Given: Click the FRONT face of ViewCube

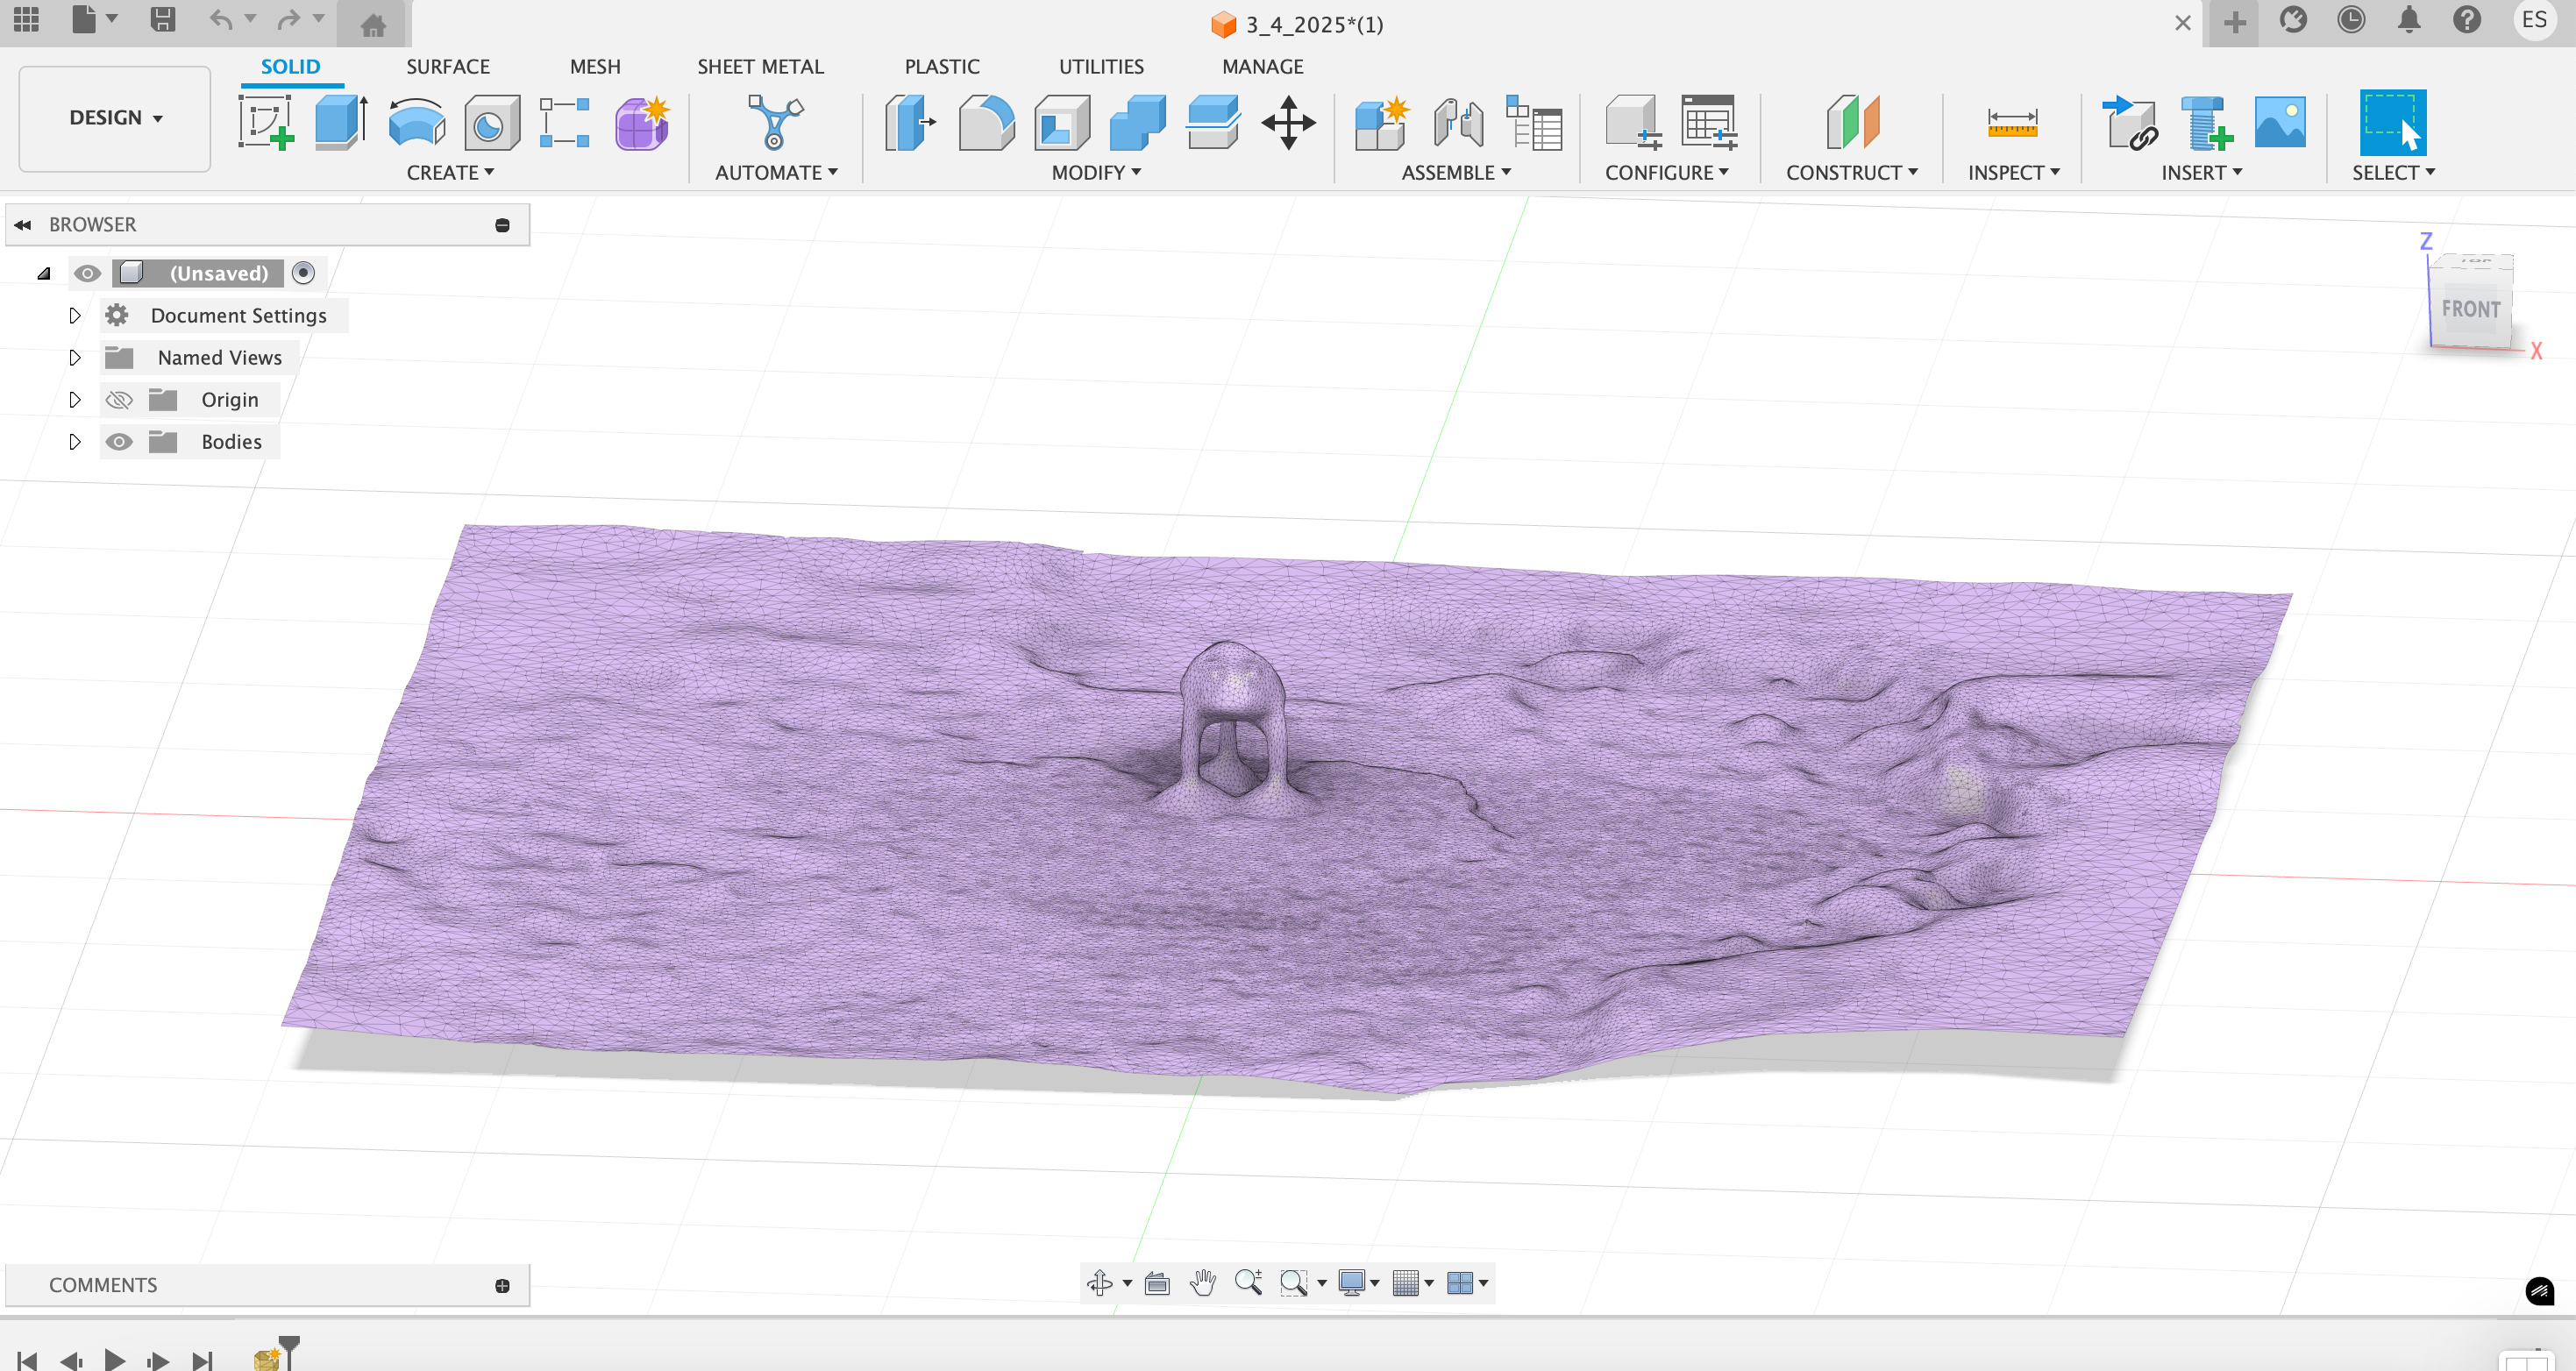Looking at the screenshot, I should (2470, 309).
